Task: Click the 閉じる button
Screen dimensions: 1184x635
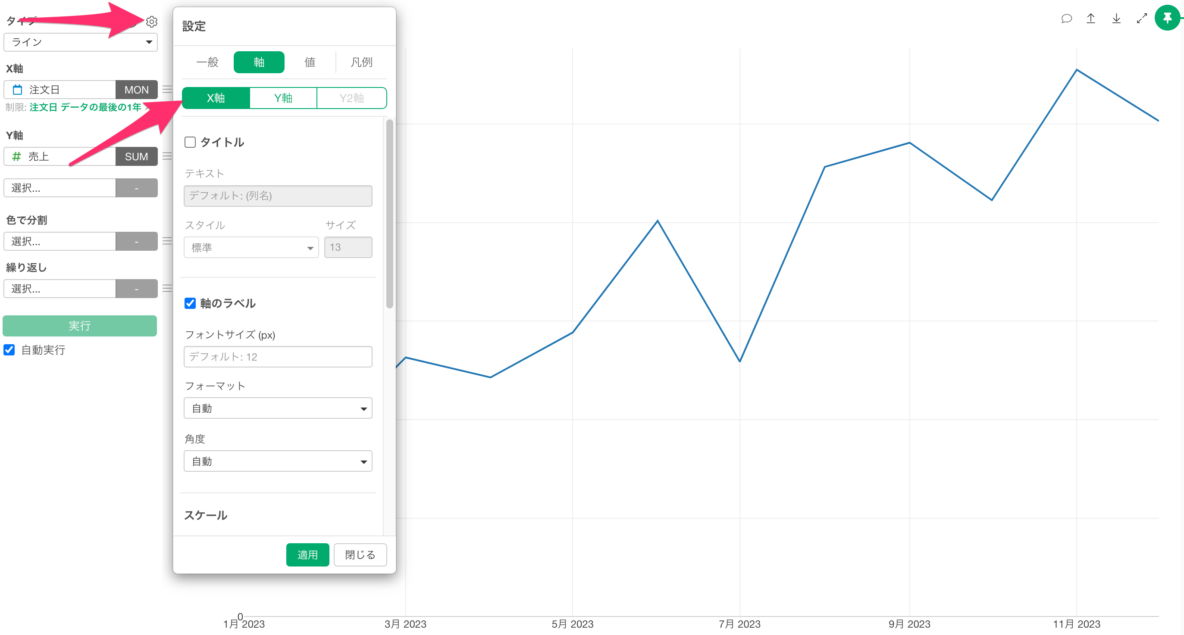Action: [x=360, y=555]
